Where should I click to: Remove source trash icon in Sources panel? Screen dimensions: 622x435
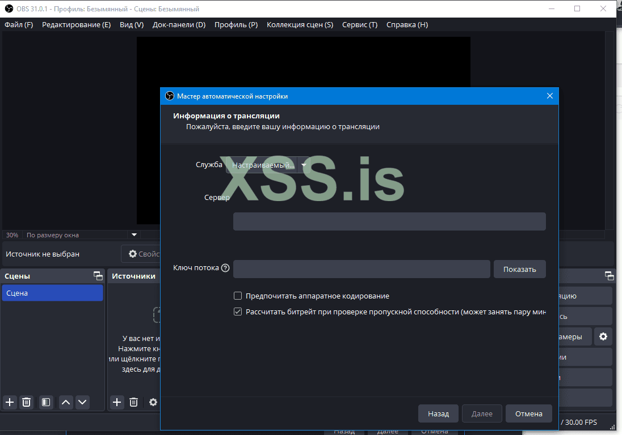[134, 402]
